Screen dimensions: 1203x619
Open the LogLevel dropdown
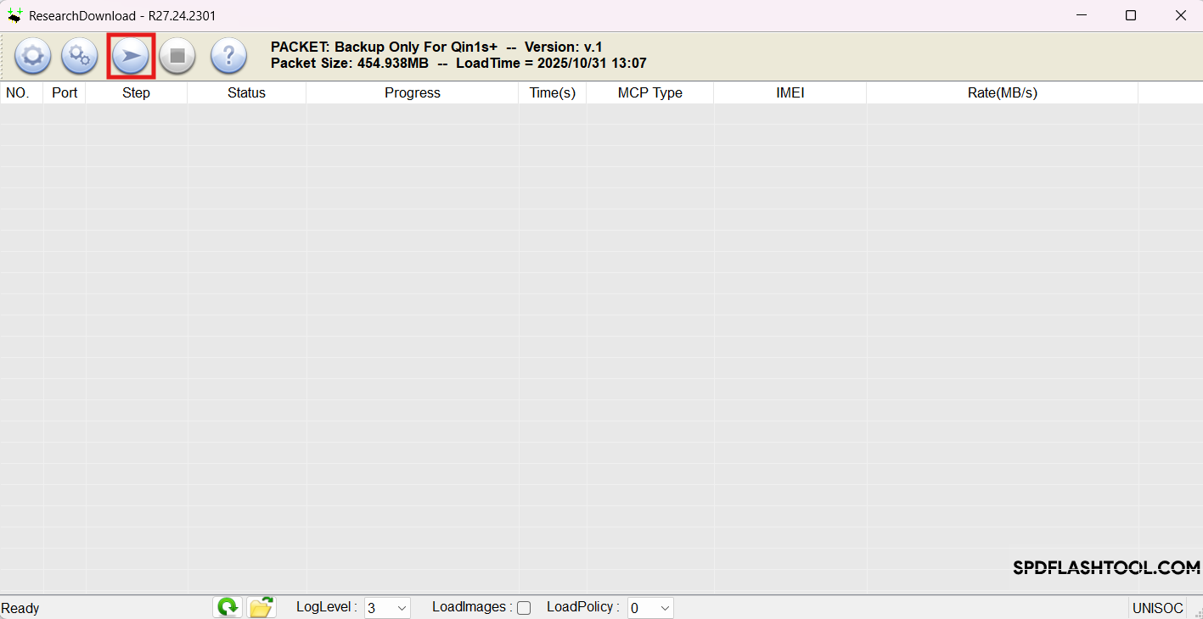[401, 607]
